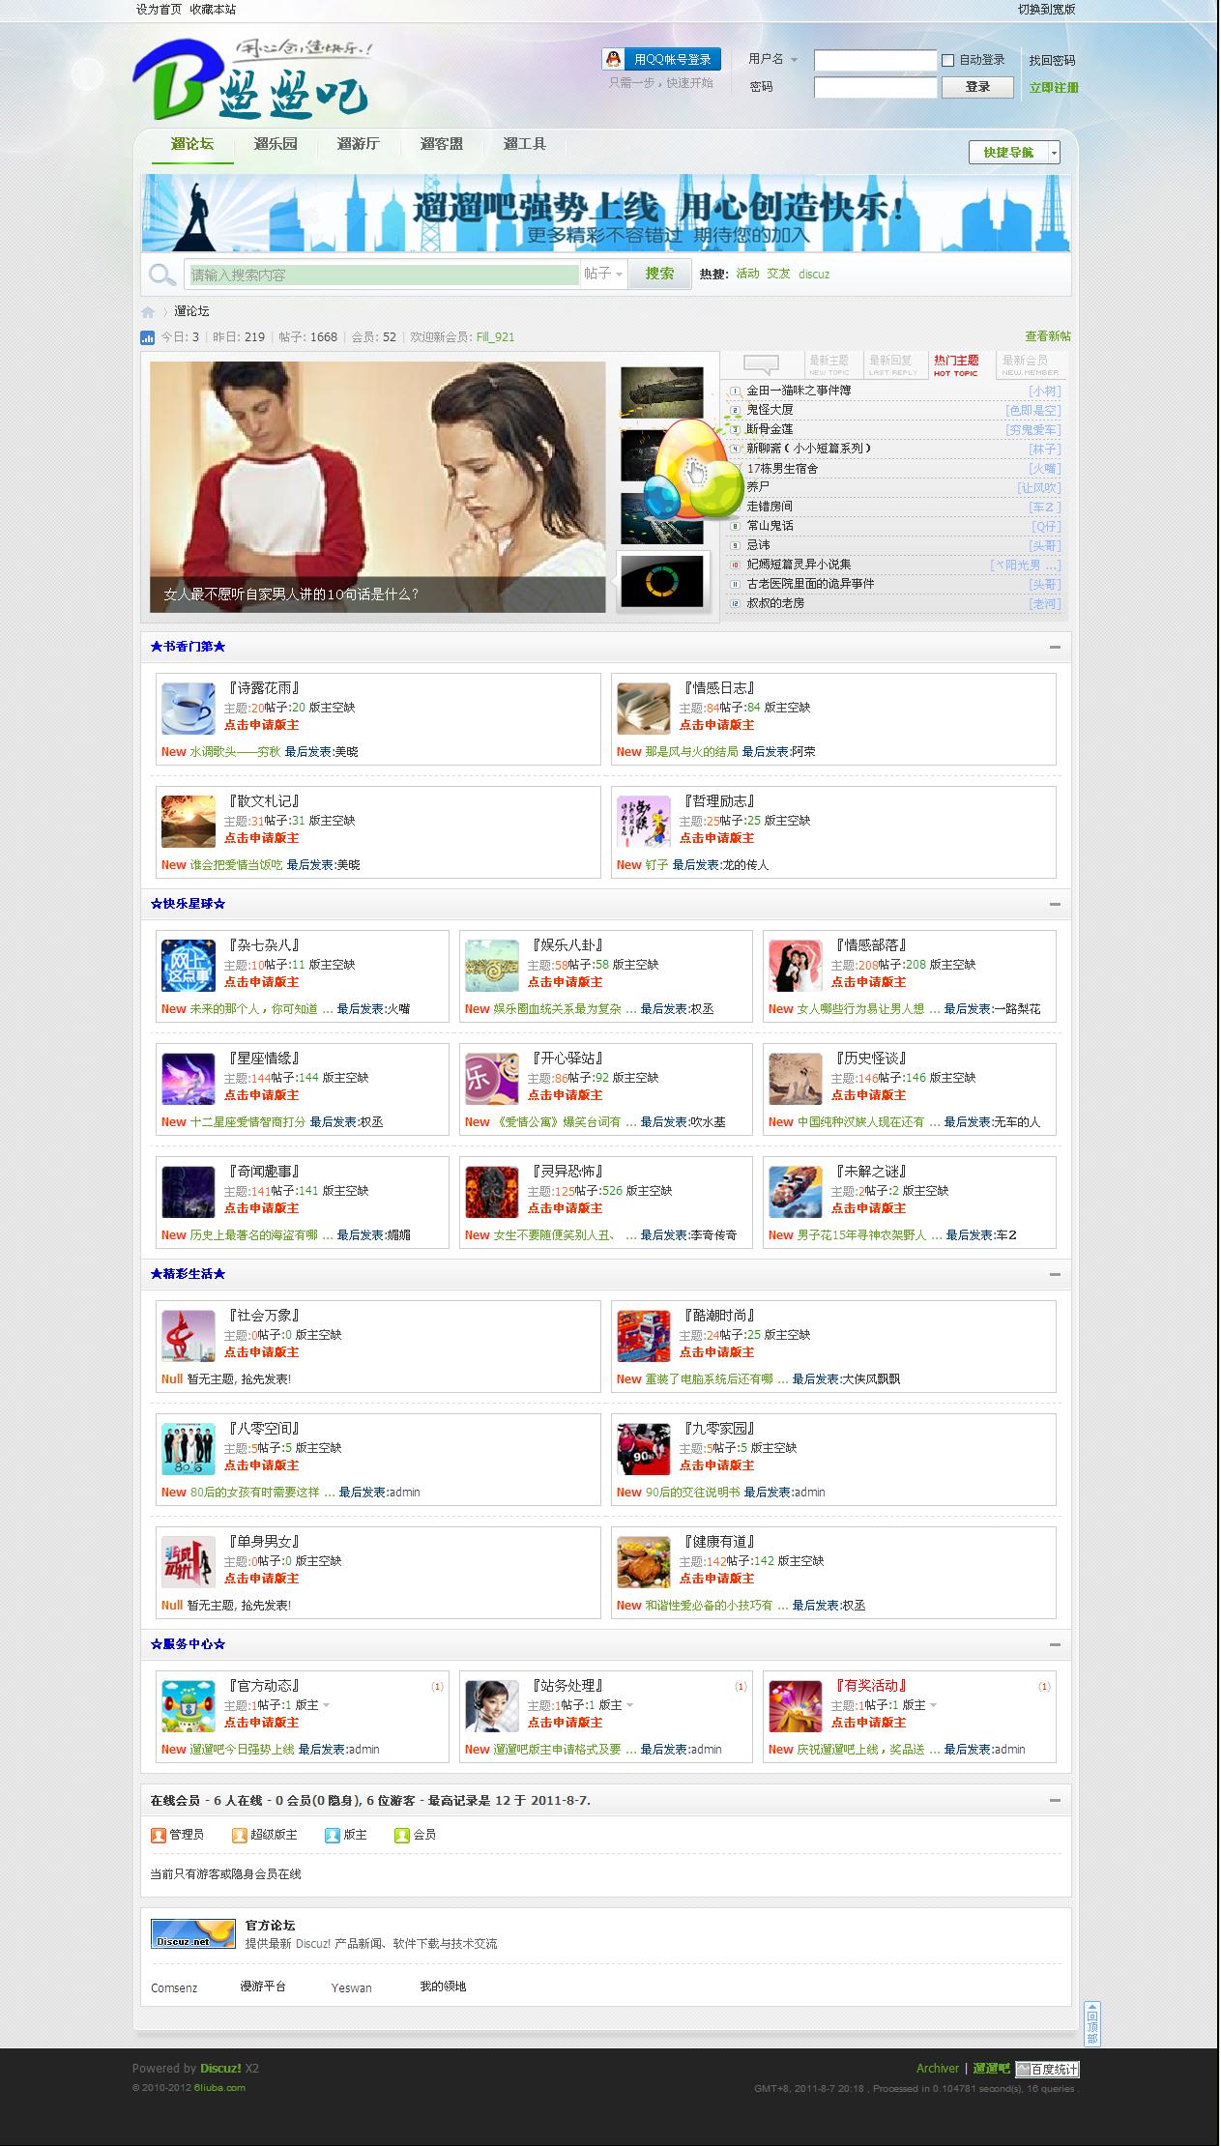
Task: Click the search content input box
Action: (383, 275)
